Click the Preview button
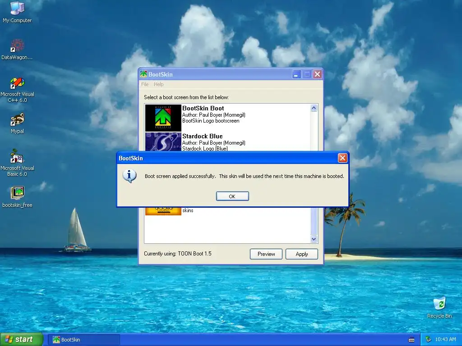The image size is (462, 346). tap(266, 254)
